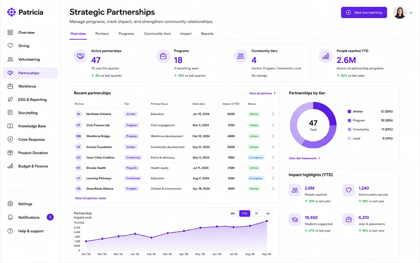Open row menu for Open Cities Coalition

click(273, 157)
